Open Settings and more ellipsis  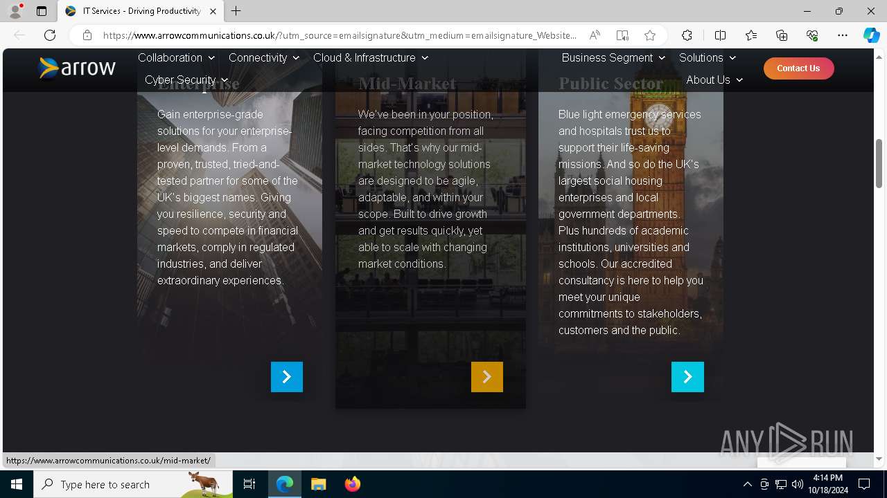pos(843,35)
